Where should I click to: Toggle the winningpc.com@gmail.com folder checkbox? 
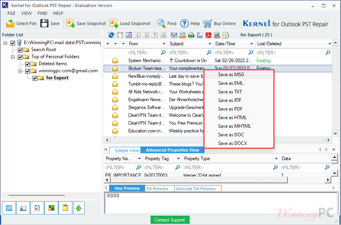tap(27, 71)
